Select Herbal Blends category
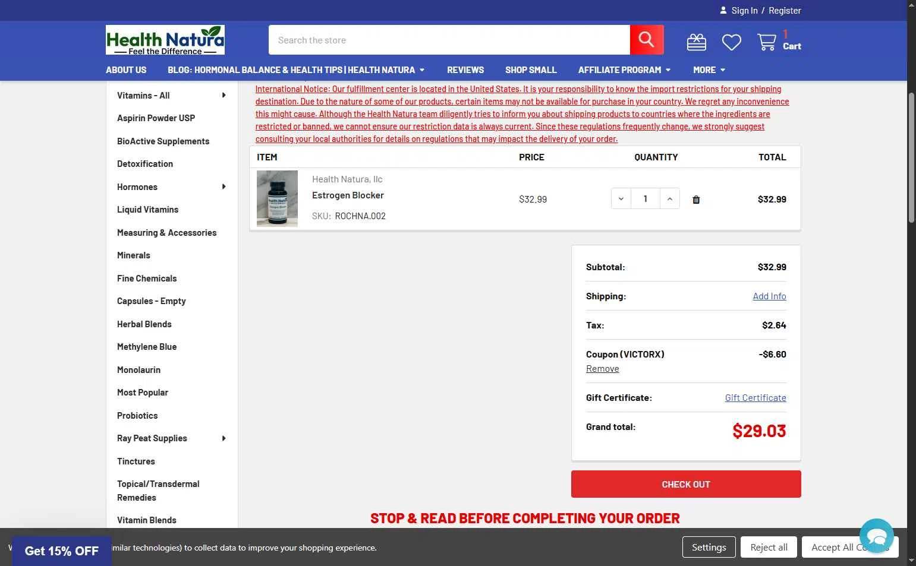The height and width of the screenshot is (566, 916). tap(144, 324)
